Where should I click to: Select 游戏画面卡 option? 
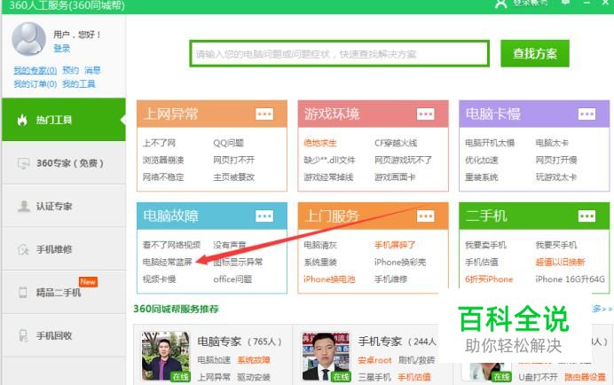[395, 177]
